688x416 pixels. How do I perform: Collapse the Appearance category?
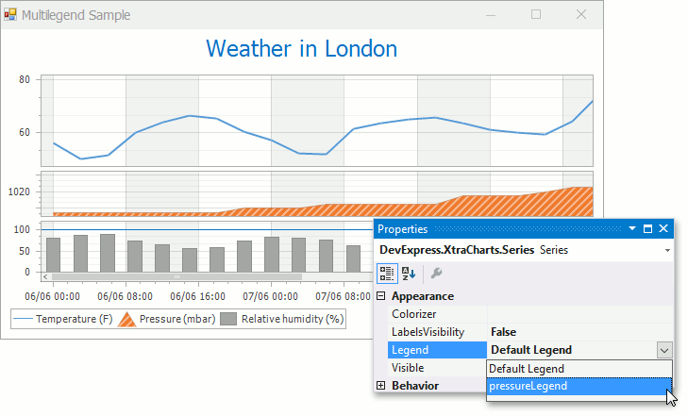(381, 296)
